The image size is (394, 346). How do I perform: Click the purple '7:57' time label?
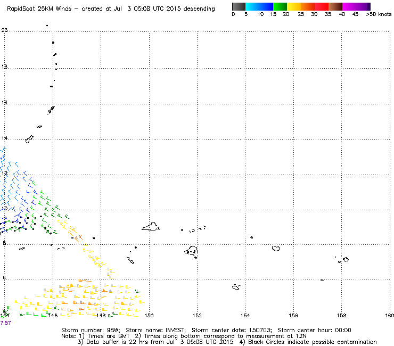(x=5, y=323)
